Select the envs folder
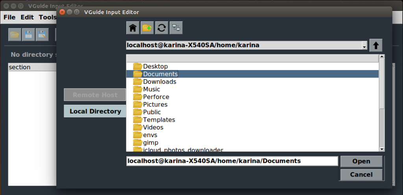403x195 pixels. point(252,135)
